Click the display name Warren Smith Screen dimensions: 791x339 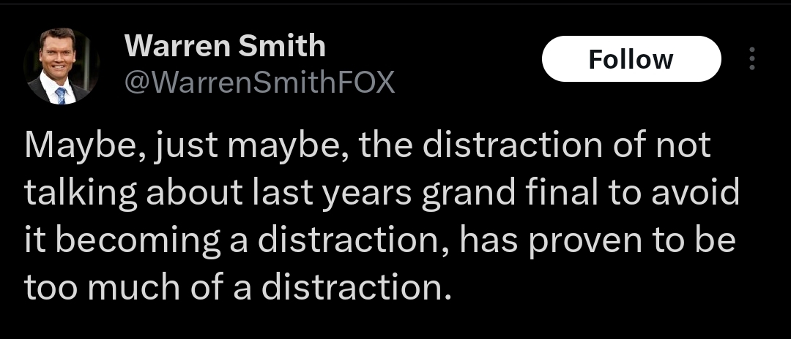click(x=225, y=45)
